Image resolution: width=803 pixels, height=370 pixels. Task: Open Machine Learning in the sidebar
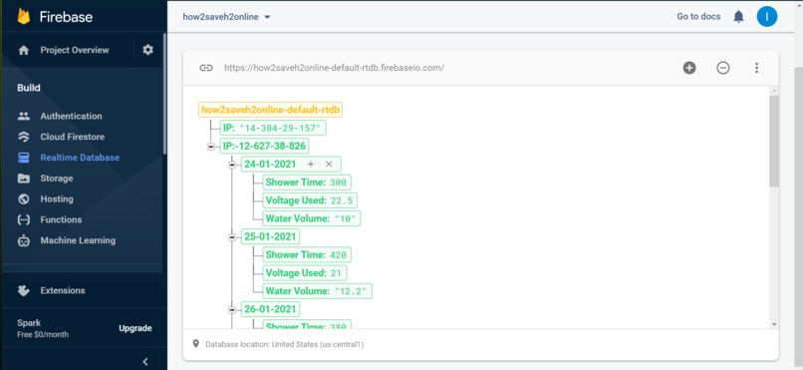[78, 240]
